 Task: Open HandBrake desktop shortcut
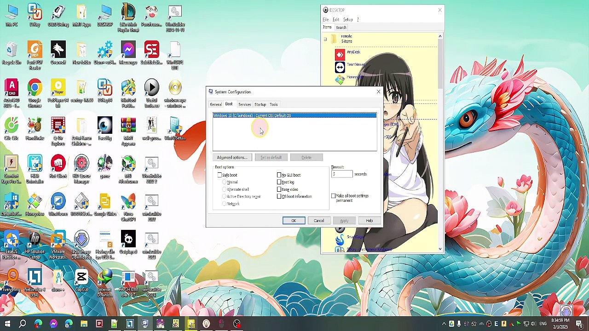click(35, 129)
